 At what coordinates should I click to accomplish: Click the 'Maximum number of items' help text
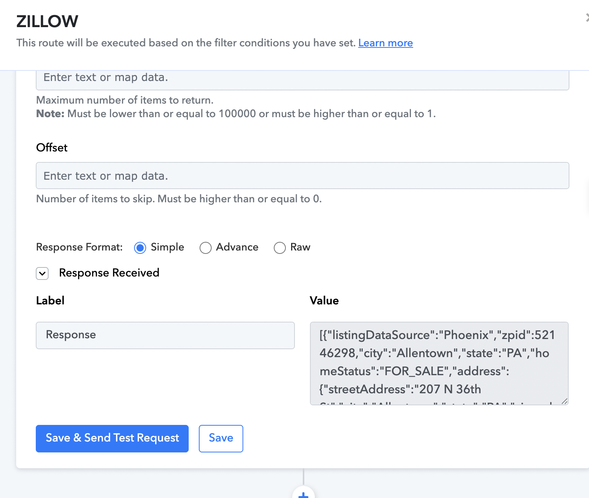click(125, 100)
